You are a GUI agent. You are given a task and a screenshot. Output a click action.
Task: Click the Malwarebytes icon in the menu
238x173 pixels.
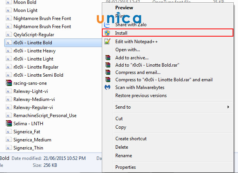pos(108,87)
